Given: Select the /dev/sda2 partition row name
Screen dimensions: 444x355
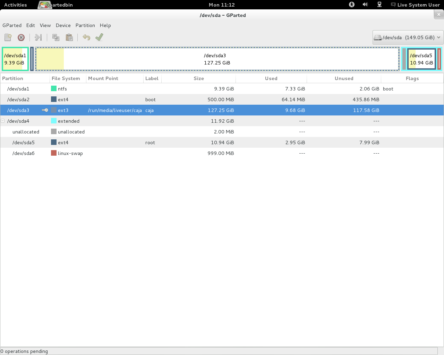Looking at the screenshot, I should [x=18, y=99].
